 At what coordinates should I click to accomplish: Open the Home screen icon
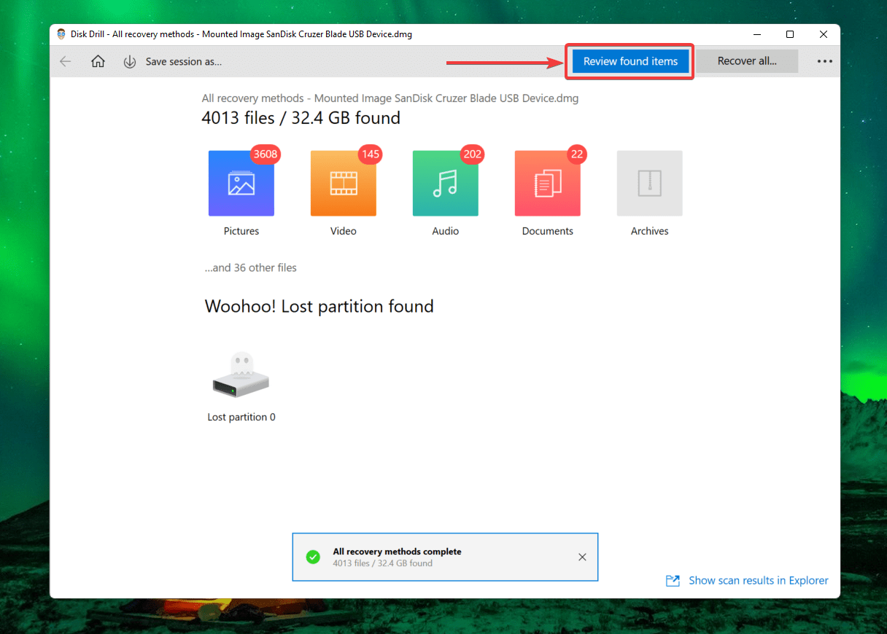tap(98, 62)
